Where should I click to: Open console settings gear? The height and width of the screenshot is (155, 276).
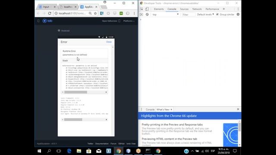point(238,14)
